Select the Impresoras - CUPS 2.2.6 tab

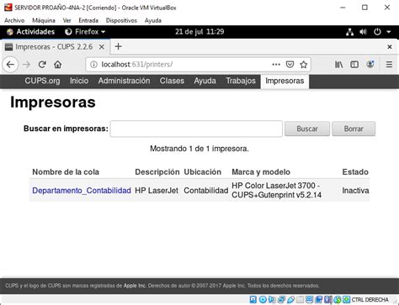click(x=54, y=47)
